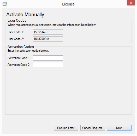The height and width of the screenshot is (136, 137).
Task: Proceed with the Next button
Action: pyautogui.click(x=119, y=128)
